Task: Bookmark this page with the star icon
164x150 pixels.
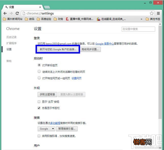Action: 152,13
